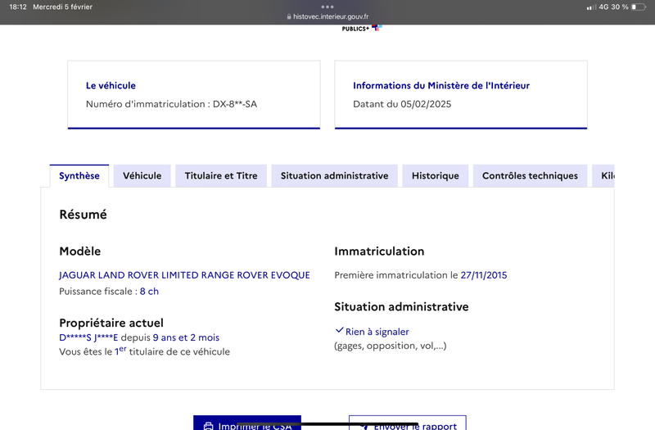Tap the padlock icon beside the URL
Image resolution: width=655 pixels, height=430 pixels.
point(289,16)
